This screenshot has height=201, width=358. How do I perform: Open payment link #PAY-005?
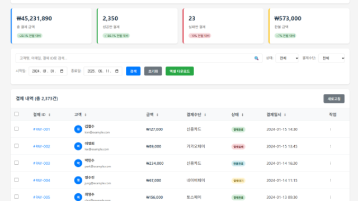coord(41,197)
